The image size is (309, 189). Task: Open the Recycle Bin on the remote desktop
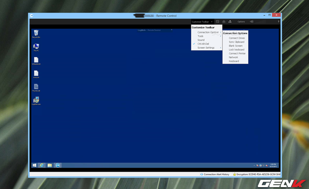coord(36,34)
